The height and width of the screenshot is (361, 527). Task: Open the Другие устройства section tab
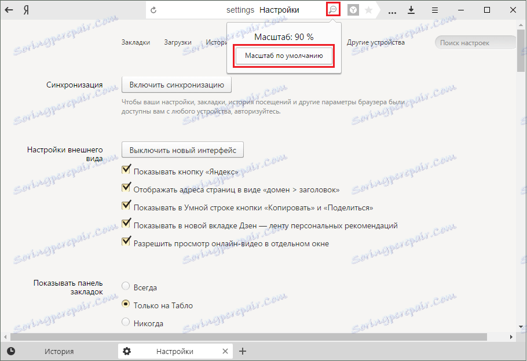376,42
